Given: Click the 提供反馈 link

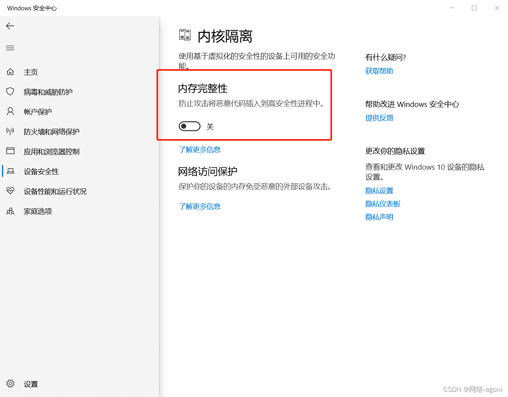Looking at the screenshot, I should pyautogui.click(x=379, y=118).
